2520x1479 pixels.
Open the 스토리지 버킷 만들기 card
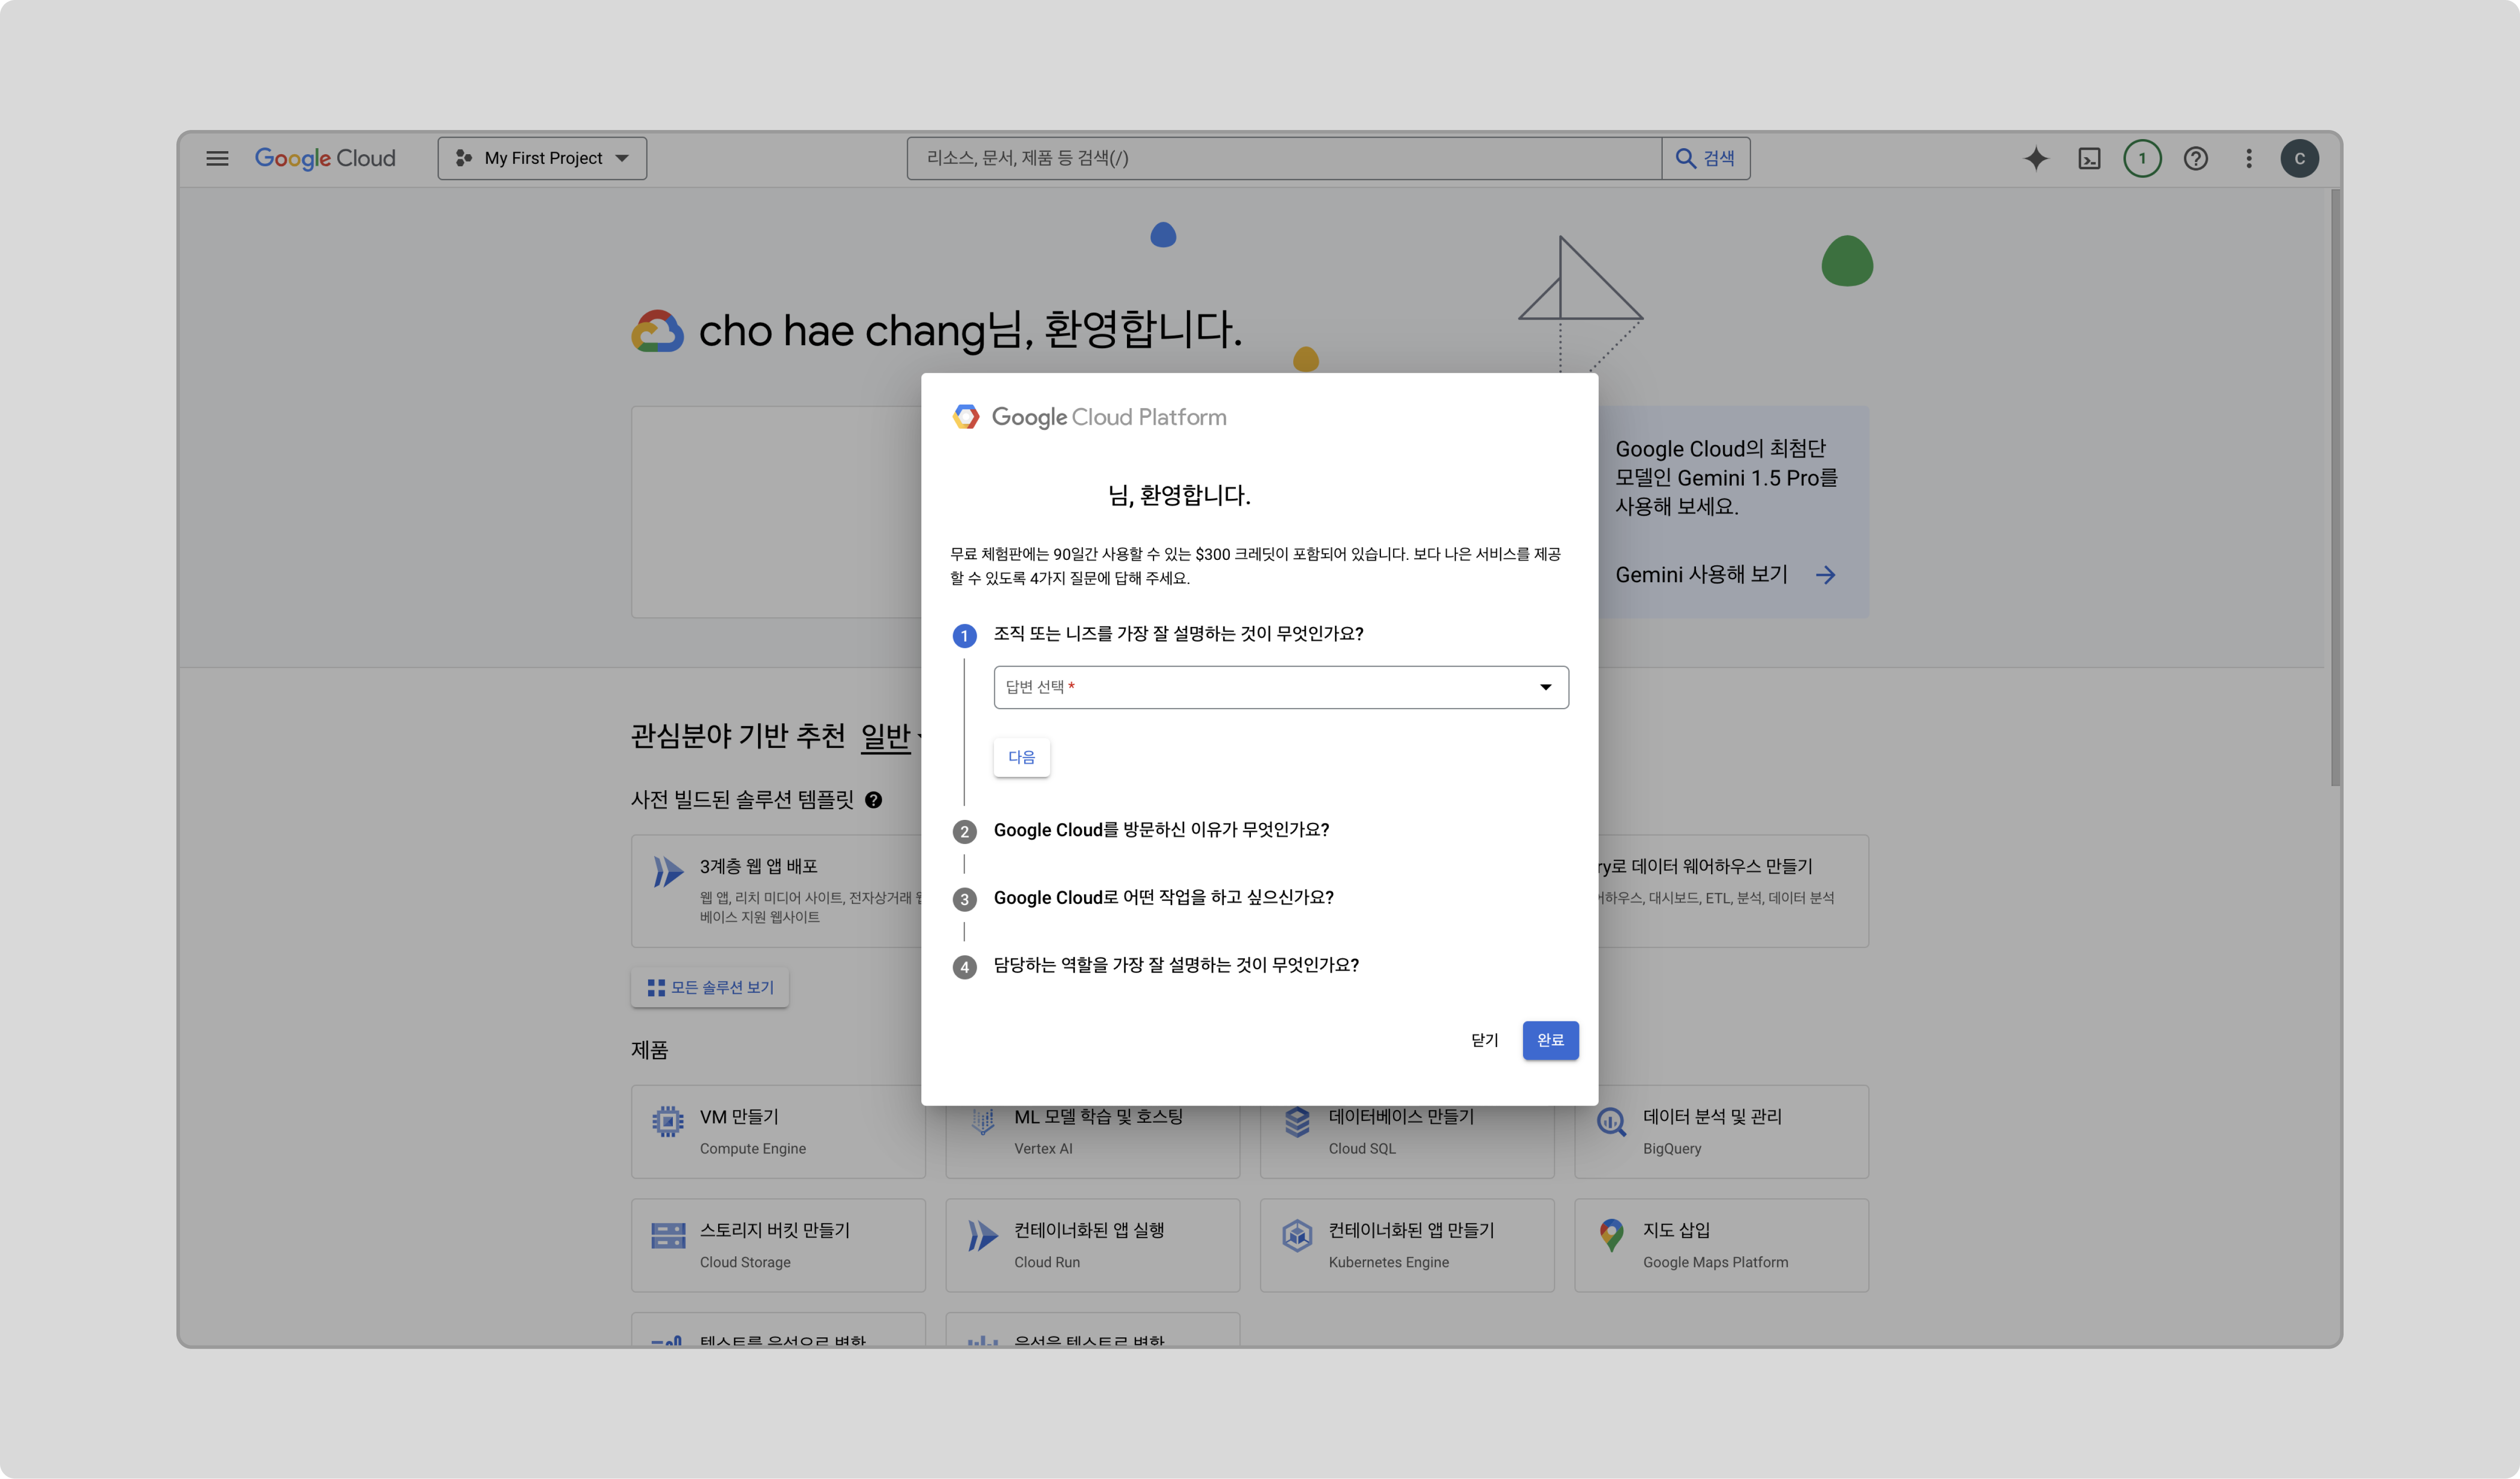click(x=778, y=1246)
